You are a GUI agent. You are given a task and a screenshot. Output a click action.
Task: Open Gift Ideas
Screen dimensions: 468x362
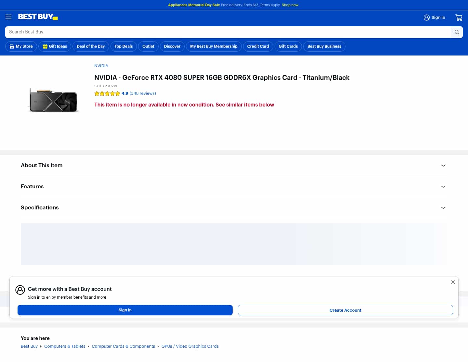(55, 46)
